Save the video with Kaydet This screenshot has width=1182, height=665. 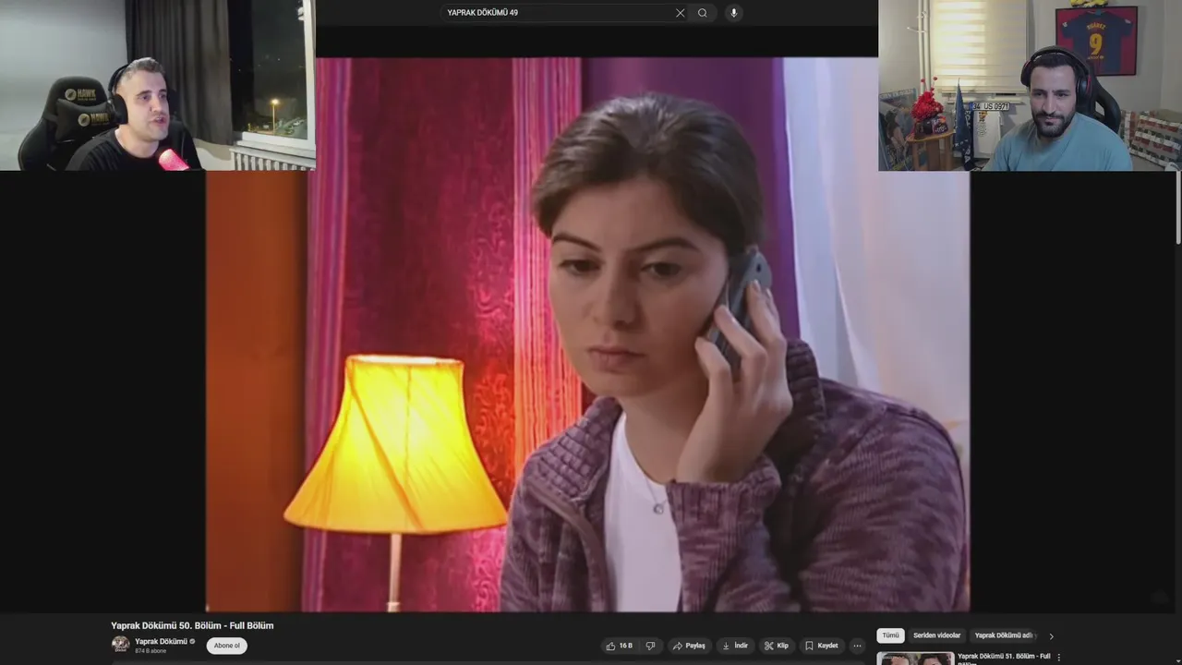[821, 646]
